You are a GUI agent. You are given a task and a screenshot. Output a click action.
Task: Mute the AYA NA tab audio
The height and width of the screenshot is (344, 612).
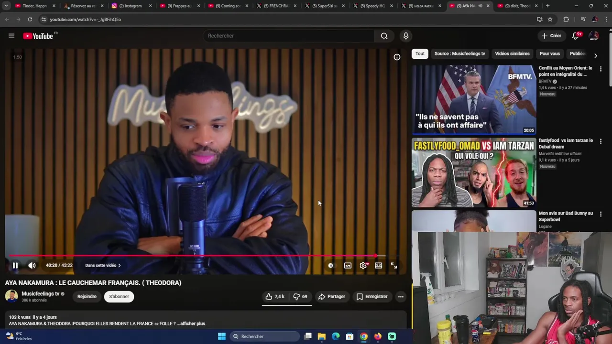click(x=480, y=6)
